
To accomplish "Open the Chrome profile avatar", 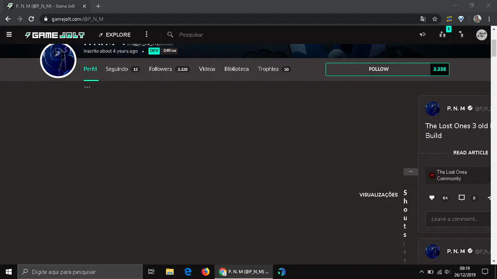I will pyautogui.click(x=477, y=19).
